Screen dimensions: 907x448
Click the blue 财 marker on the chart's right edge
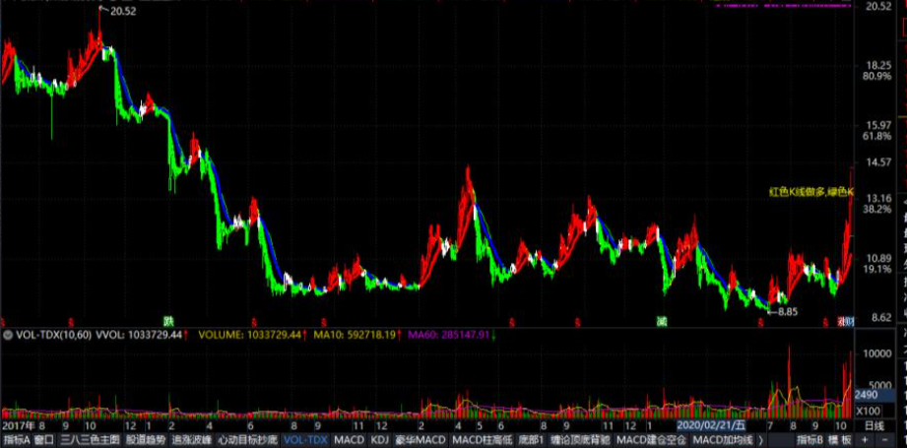click(x=849, y=321)
